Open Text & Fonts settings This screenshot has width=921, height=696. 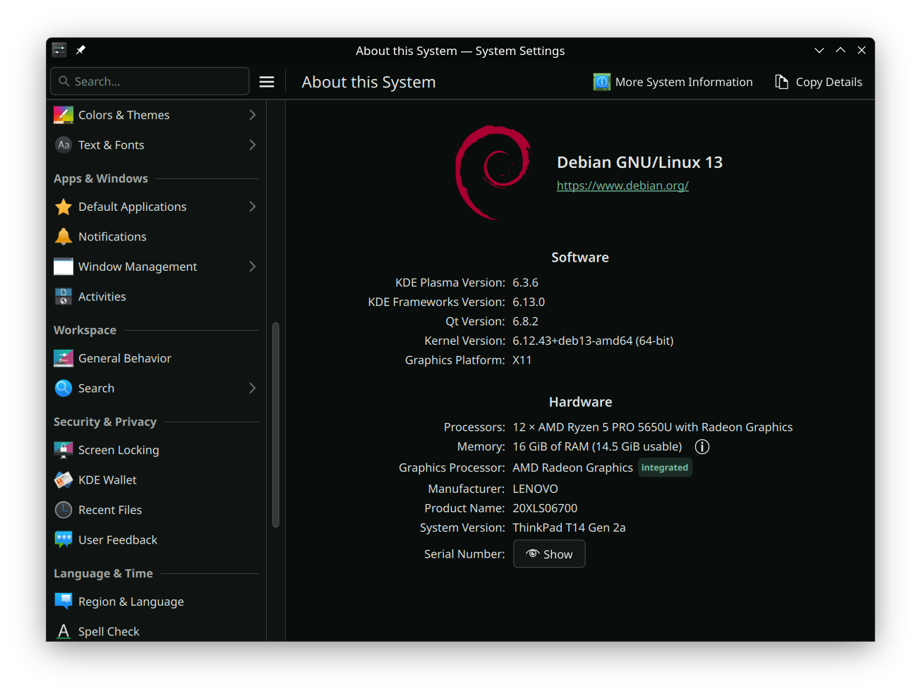click(156, 145)
